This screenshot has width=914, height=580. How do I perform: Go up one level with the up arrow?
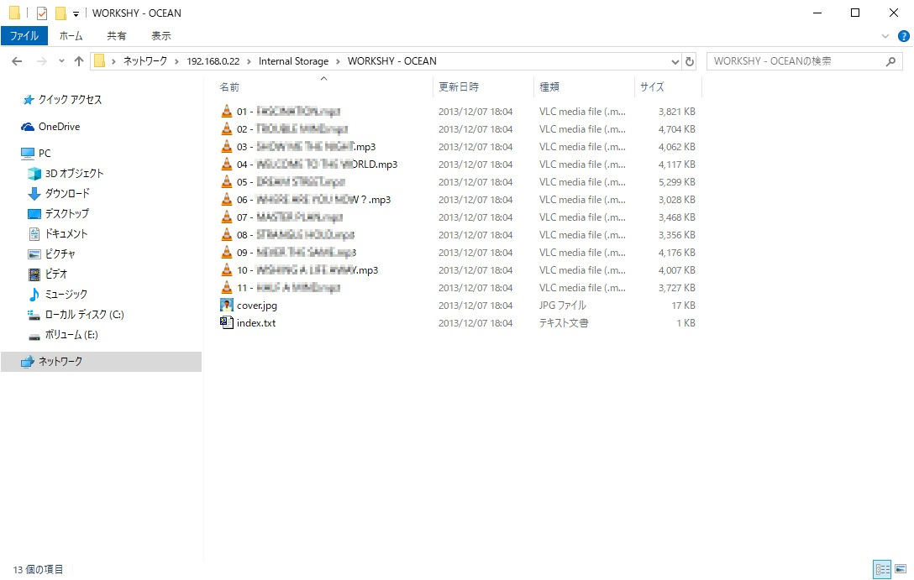(79, 60)
